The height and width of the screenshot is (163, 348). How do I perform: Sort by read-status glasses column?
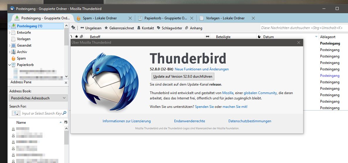coord(208,36)
